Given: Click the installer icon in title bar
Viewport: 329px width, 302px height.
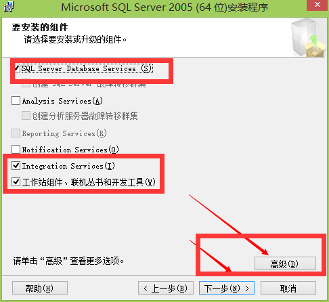Looking at the screenshot, I should coord(9,7).
